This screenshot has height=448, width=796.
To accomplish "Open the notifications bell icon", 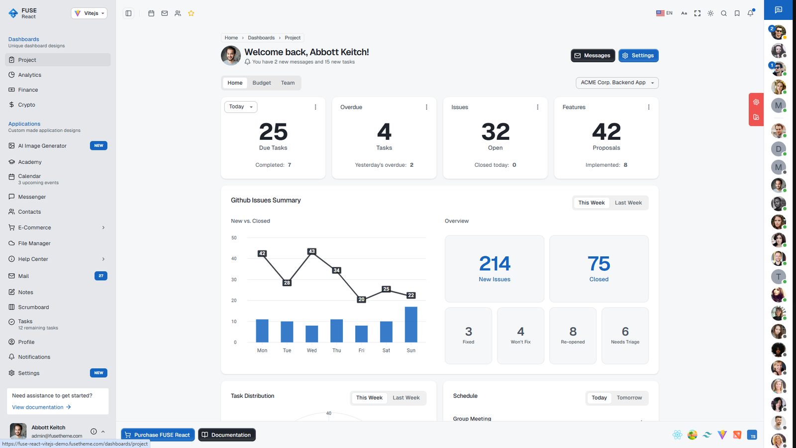I will (x=750, y=13).
